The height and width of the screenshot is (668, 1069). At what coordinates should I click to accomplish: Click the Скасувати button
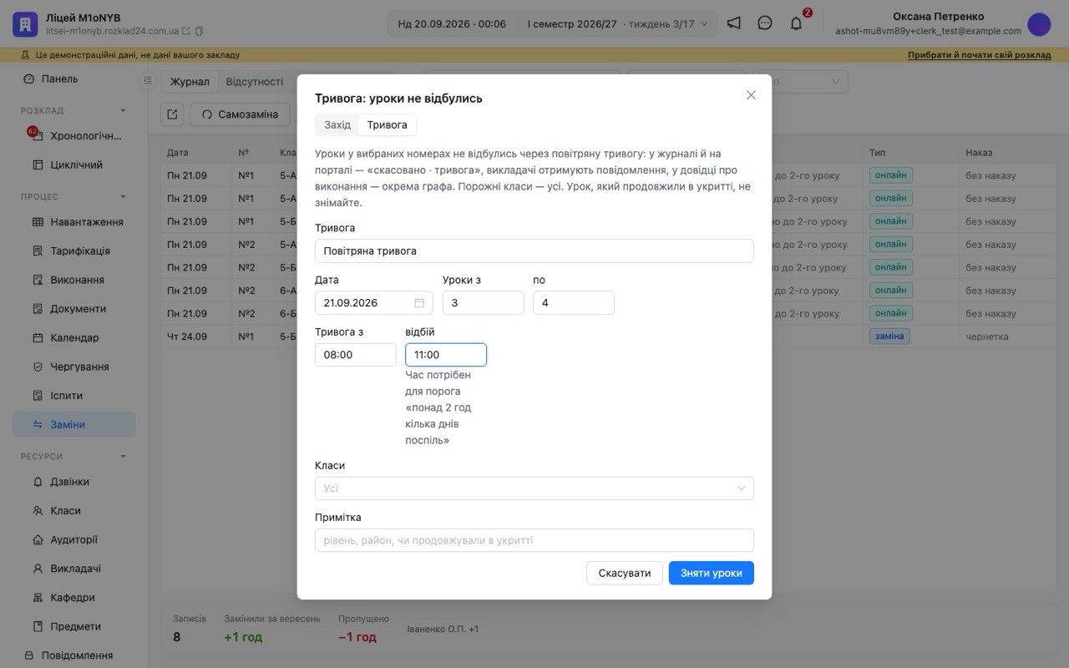(x=625, y=573)
